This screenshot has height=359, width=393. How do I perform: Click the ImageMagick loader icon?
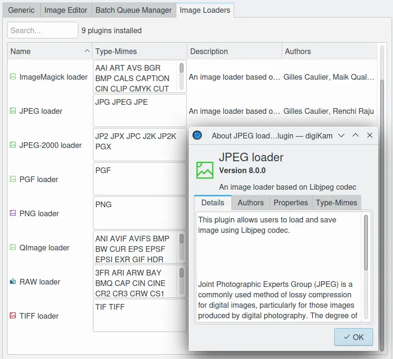[x=13, y=77]
